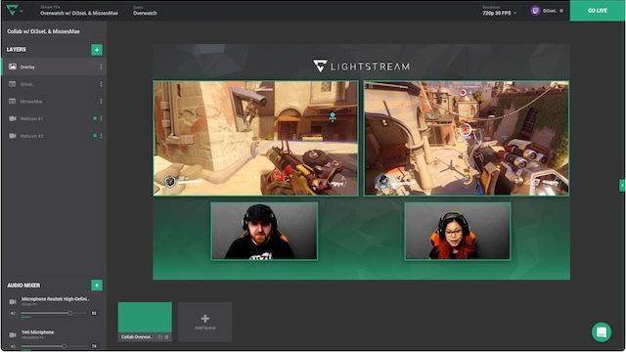Click the camera icon beside Microphone Realtek source
626x352 pixels.
(13, 302)
